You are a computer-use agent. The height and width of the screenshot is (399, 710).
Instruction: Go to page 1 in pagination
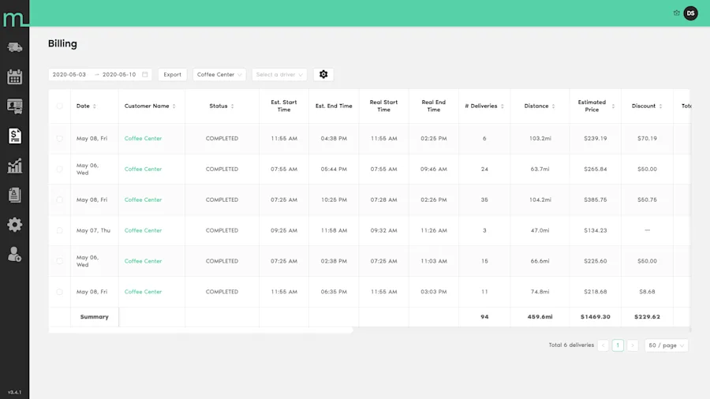pos(618,345)
